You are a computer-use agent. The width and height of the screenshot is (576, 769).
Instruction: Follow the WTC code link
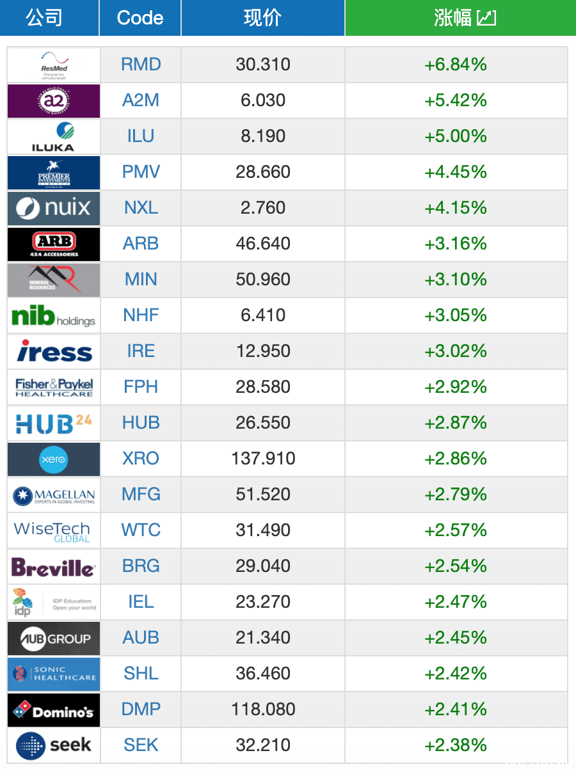click(141, 530)
